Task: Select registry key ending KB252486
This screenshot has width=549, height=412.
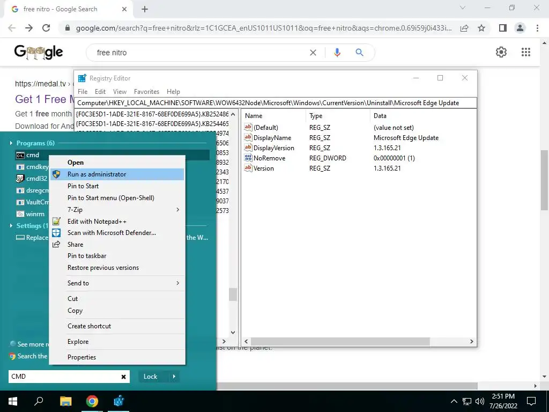Action: click(152, 114)
